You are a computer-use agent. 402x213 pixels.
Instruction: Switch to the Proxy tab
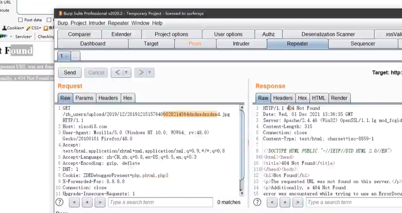click(x=195, y=44)
